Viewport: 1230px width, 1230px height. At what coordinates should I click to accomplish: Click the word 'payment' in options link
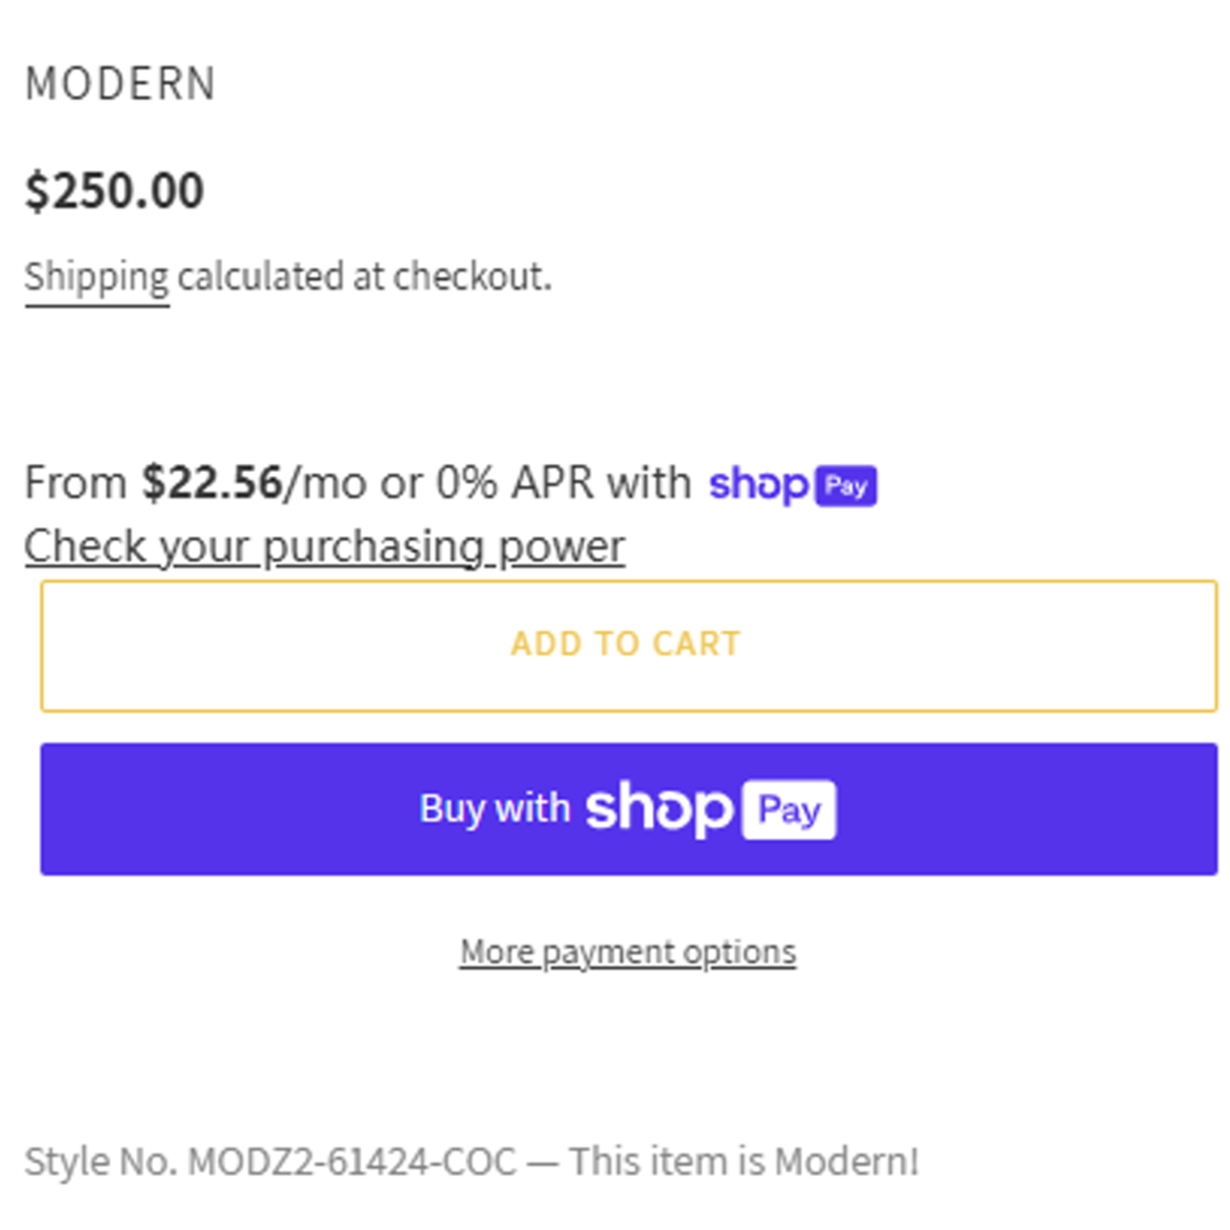coord(608,953)
